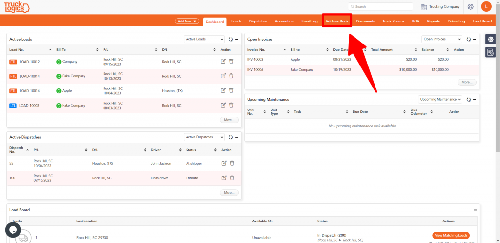Open settings gear in top header
500x243 pixels.
(470, 7)
